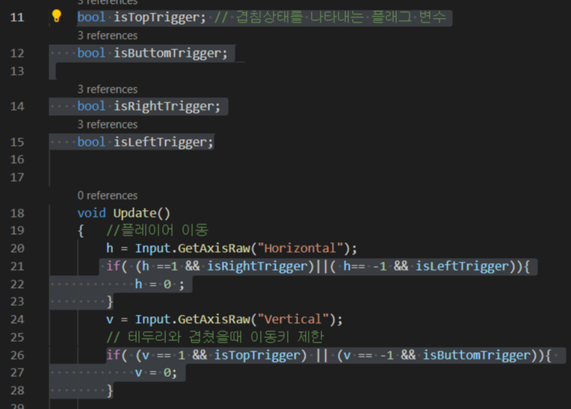Click the closing brace on line 28
The height and width of the screenshot is (409, 571).
110,391
